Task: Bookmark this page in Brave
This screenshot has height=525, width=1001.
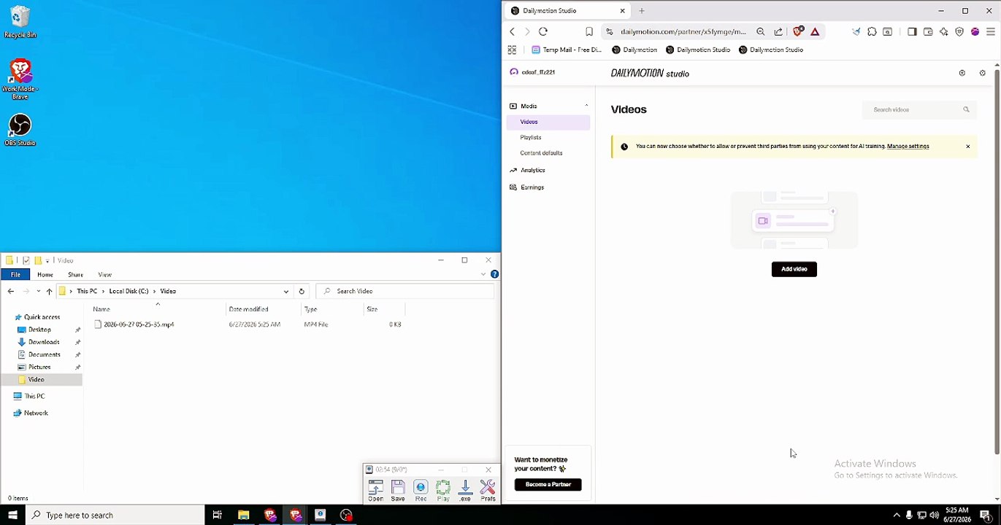Action: tap(588, 31)
